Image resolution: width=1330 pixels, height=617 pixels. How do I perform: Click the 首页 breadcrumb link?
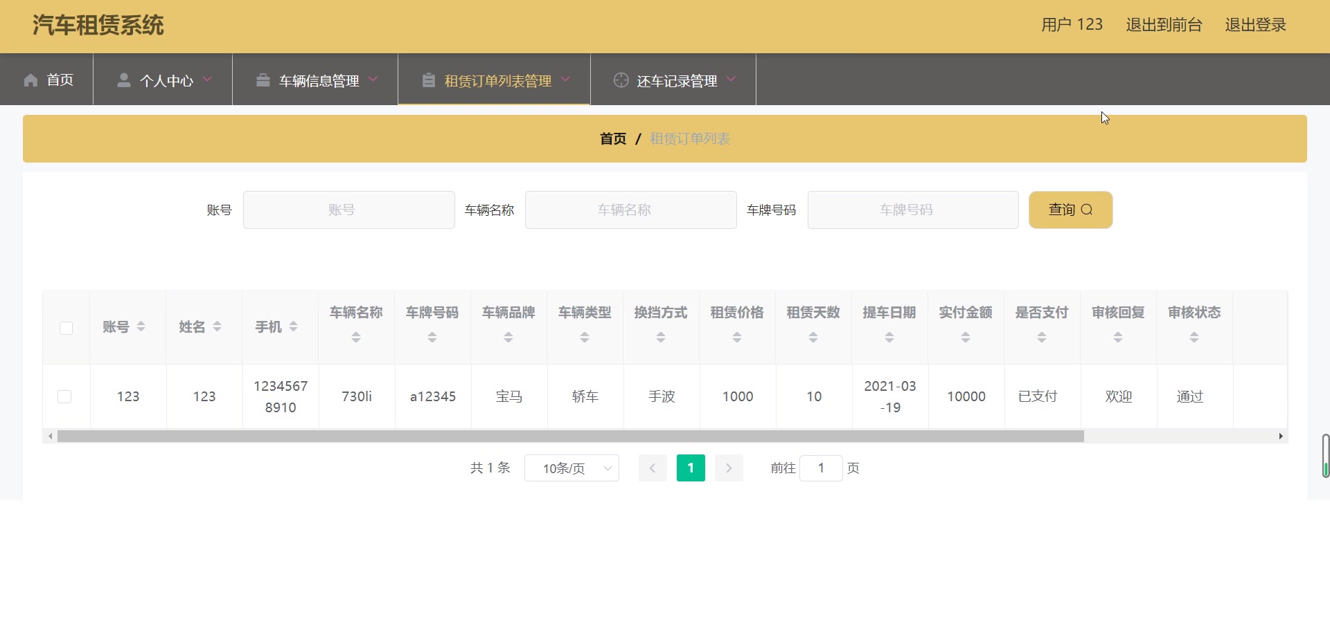pos(613,139)
